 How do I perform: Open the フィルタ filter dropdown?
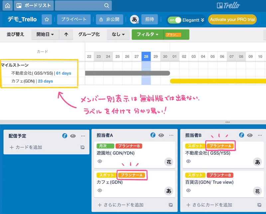148,34
